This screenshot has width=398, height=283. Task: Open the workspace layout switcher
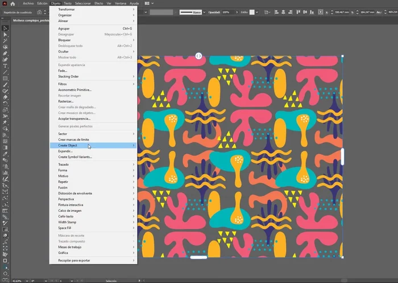147,3
